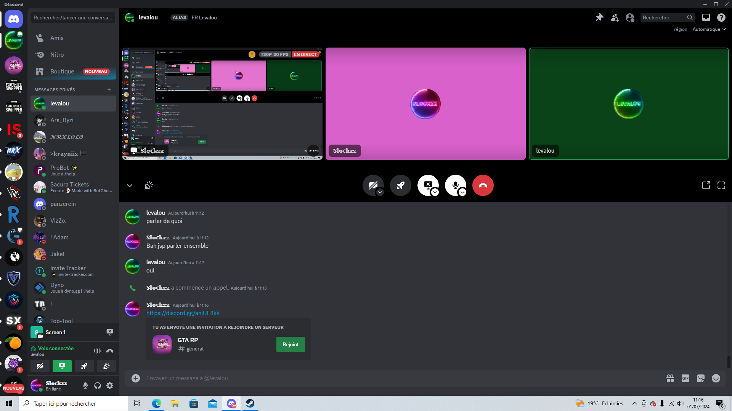Open Windows Start menu
The image size is (732, 411).
pos(9,403)
